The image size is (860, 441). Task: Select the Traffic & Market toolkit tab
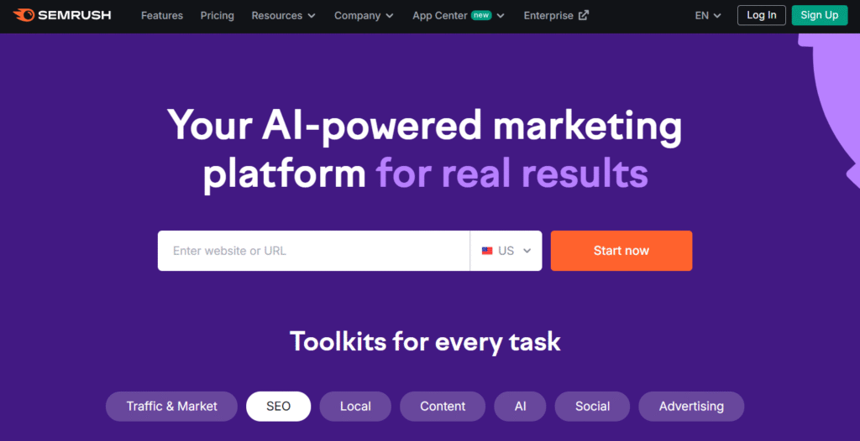point(172,407)
